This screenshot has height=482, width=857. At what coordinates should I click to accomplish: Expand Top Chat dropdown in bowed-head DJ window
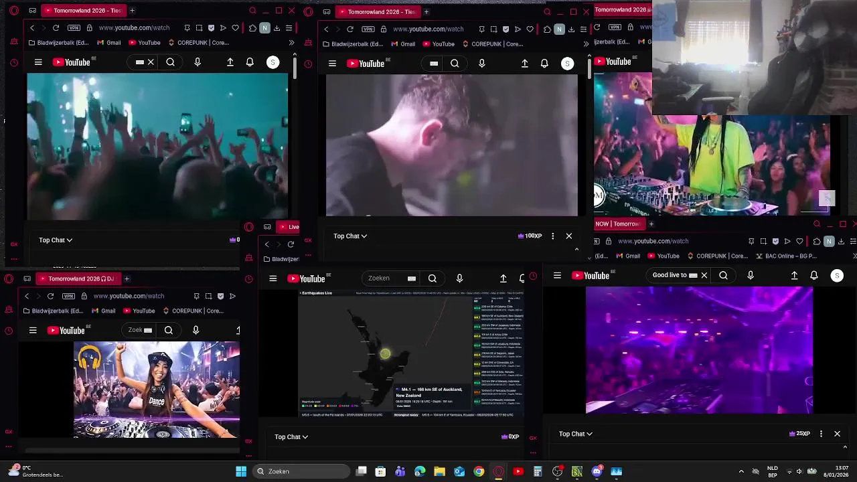(350, 236)
